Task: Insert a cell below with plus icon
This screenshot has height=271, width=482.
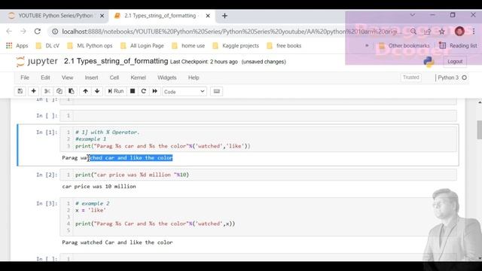Action: (33, 91)
